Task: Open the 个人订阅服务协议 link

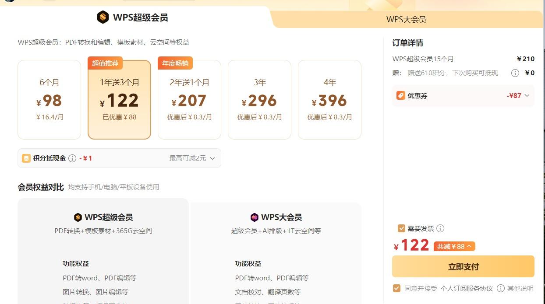Action: 467,289
